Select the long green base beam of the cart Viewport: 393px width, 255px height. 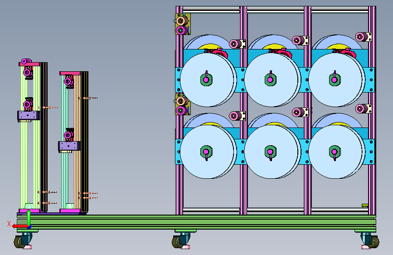[197, 222]
